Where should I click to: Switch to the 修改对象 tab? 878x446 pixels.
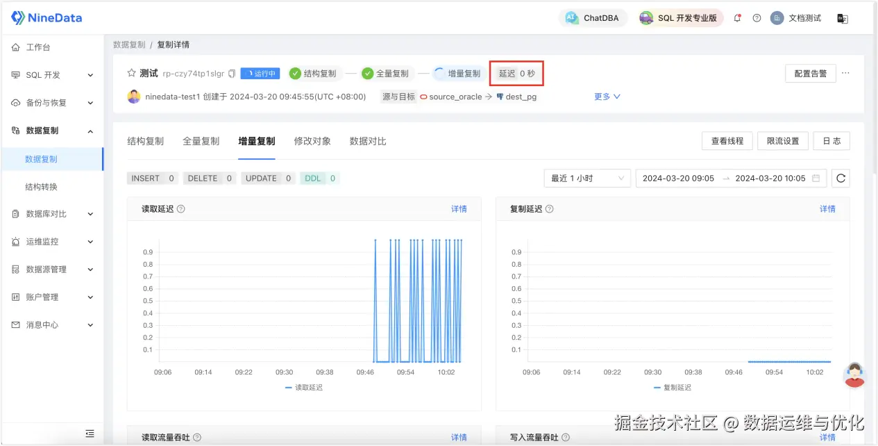(312, 141)
